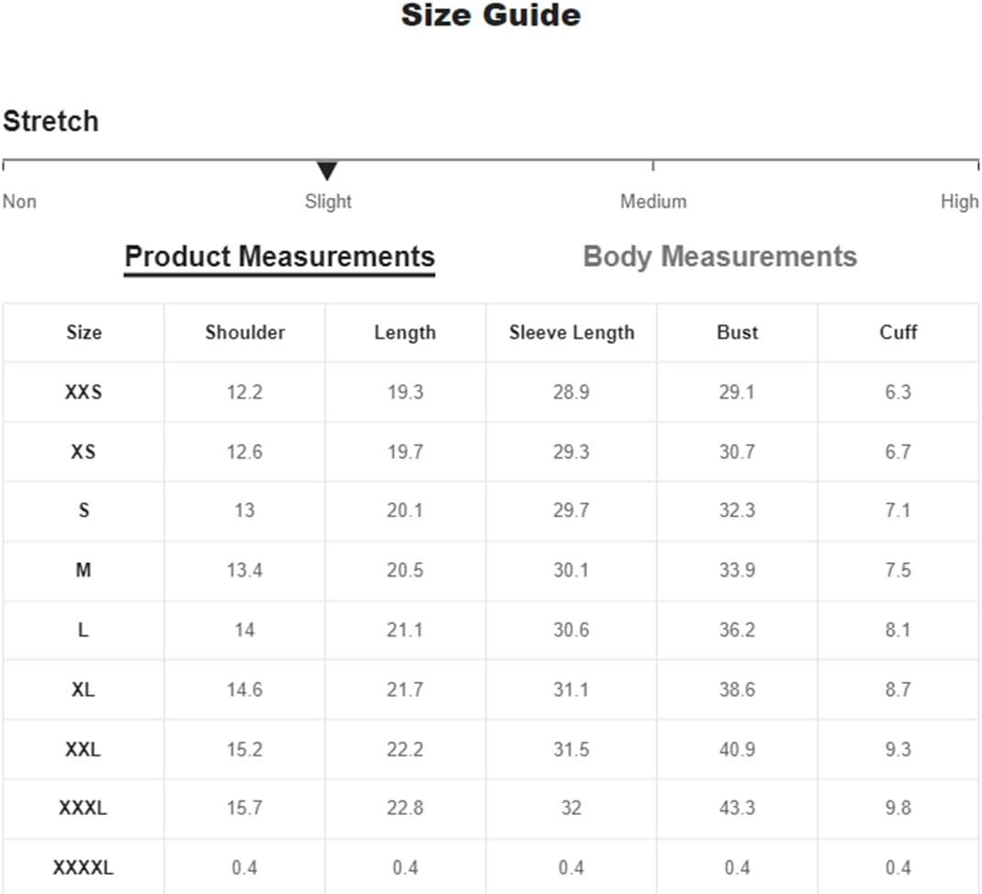This screenshot has width=982, height=894.
Task: Click shoulder value 15.7 for XXXL
Action: (244, 809)
